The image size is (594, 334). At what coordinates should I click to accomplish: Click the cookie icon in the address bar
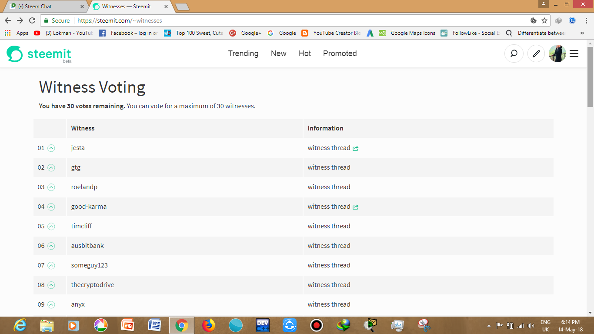pyautogui.click(x=534, y=20)
